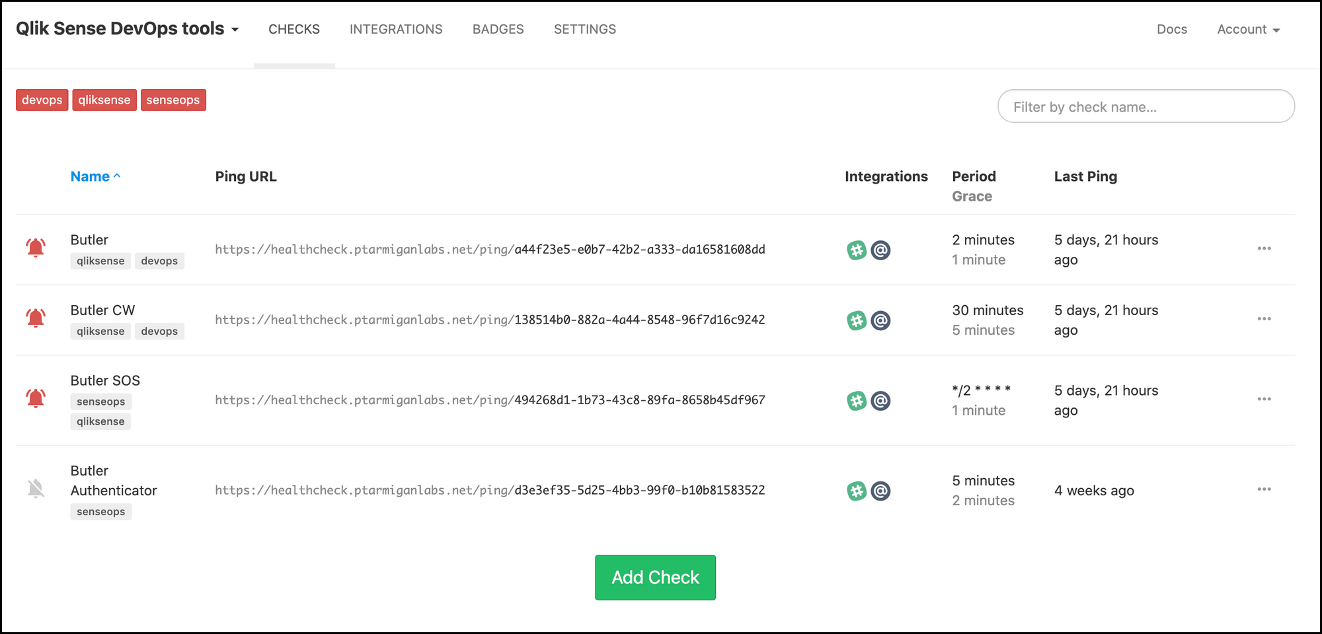This screenshot has height=634, width=1322.
Task: Click the qliksense tag under Butler
Action: tap(100, 261)
